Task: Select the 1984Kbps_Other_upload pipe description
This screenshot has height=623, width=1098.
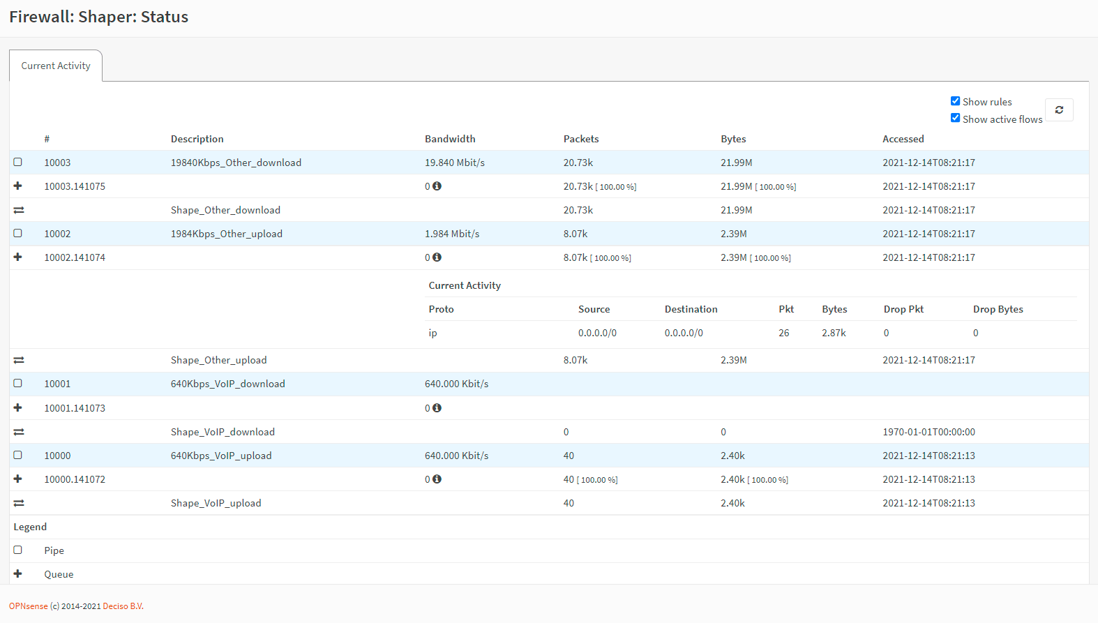Action: (x=227, y=234)
